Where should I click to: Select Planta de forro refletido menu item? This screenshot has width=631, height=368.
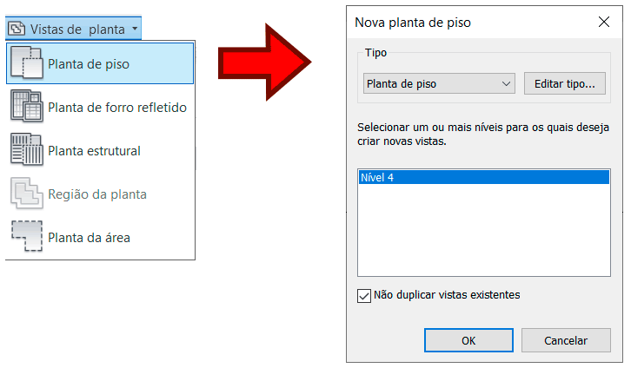[x=117, y=108]
